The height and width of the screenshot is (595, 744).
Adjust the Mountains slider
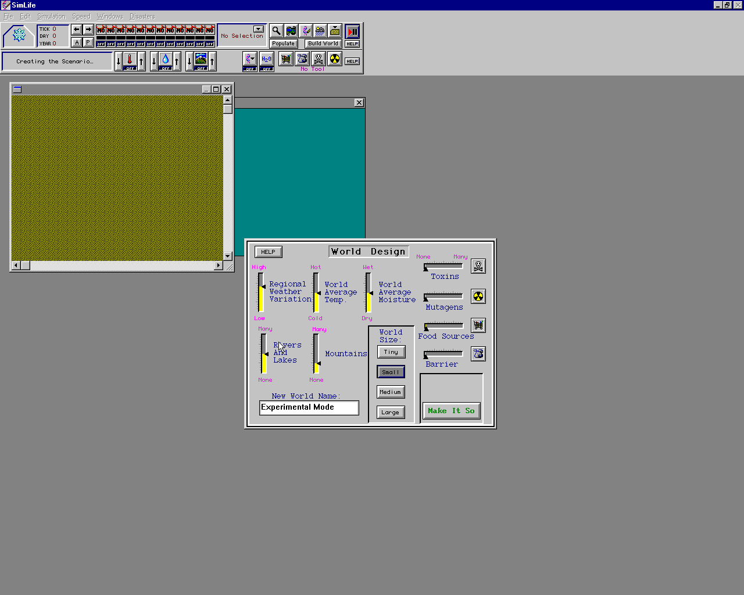316,353
